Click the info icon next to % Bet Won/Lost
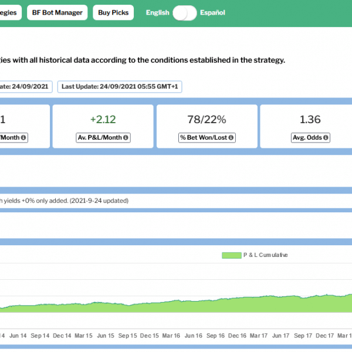Screen dimensions: 352x352 click(x=231, y=137)
